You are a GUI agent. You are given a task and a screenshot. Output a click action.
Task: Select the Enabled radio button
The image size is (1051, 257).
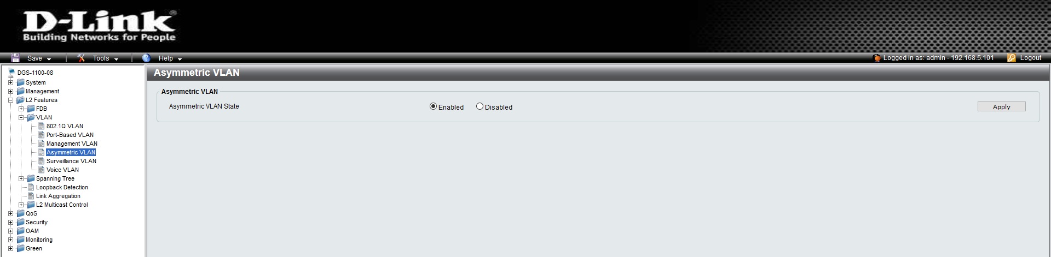(x=433, y=106)
